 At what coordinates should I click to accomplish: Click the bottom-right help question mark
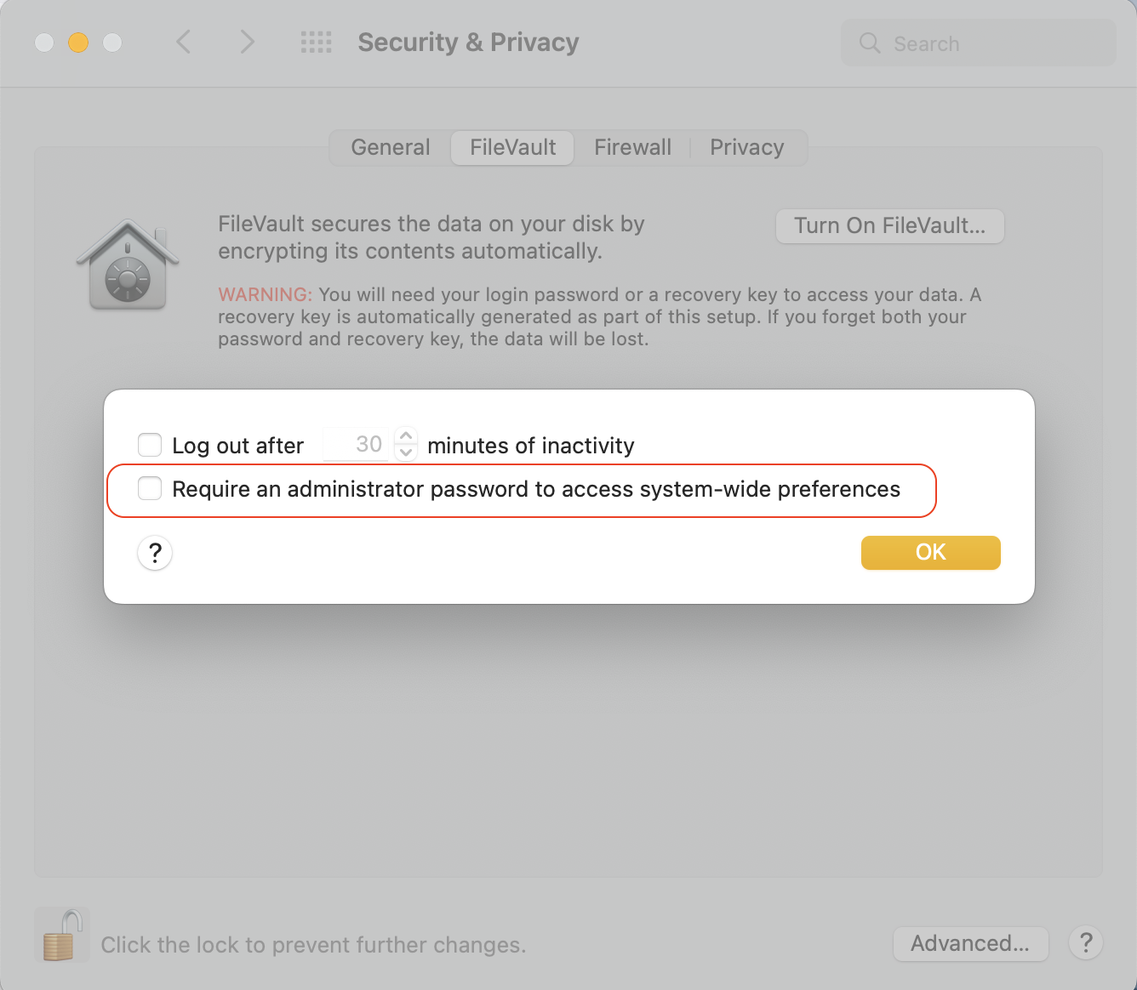1086,942
